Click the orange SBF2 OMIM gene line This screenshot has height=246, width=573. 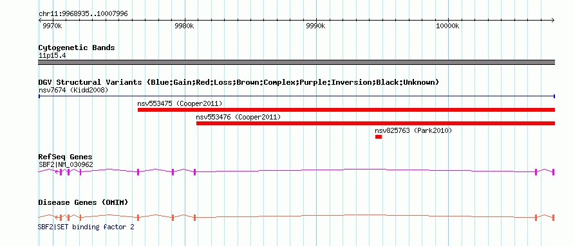pos(297,217)
